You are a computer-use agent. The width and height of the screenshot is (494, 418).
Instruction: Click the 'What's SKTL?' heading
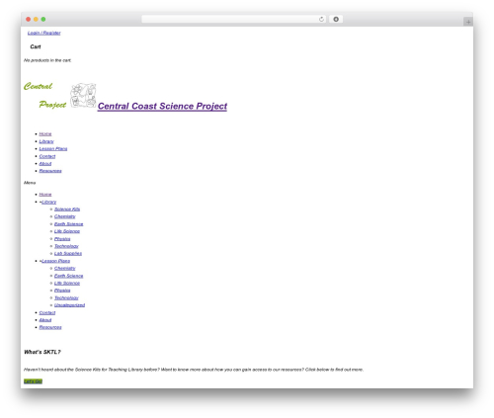[42, 352]
